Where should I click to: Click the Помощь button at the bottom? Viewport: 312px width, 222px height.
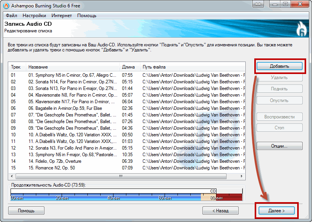click(26, 211)
